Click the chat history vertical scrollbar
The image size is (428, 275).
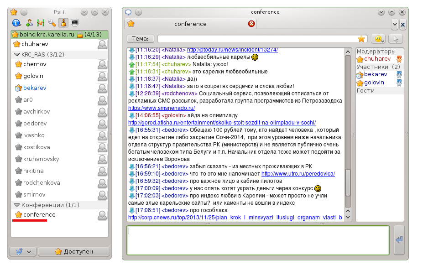348,182
